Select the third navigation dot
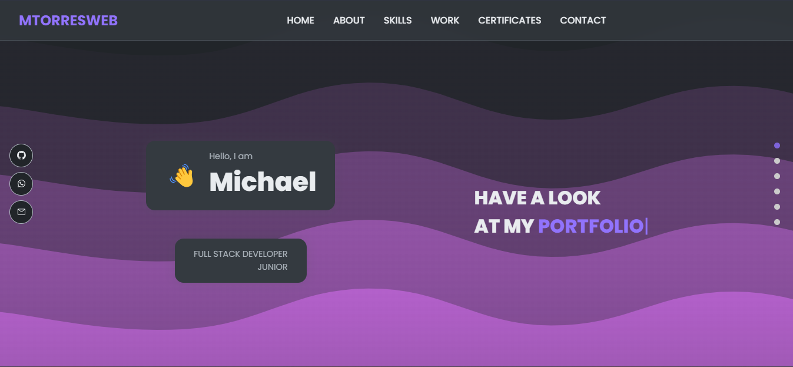Viewport: 793px width, 367px height. tap(777, 176)
